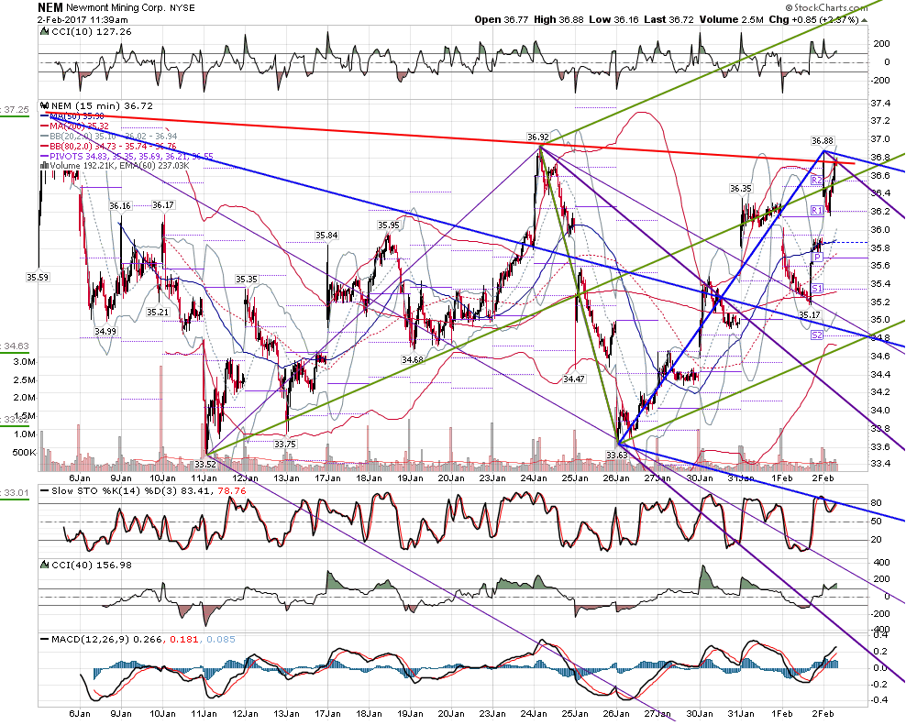This screenshot has height=725, width=906.
Task: Click the CCI(10) indicator area icon
Action: 44,32
